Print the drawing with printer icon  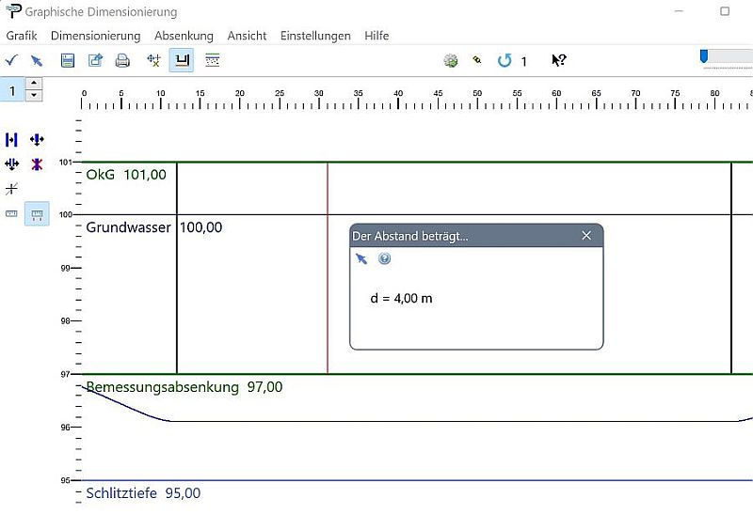pos(122,60)
